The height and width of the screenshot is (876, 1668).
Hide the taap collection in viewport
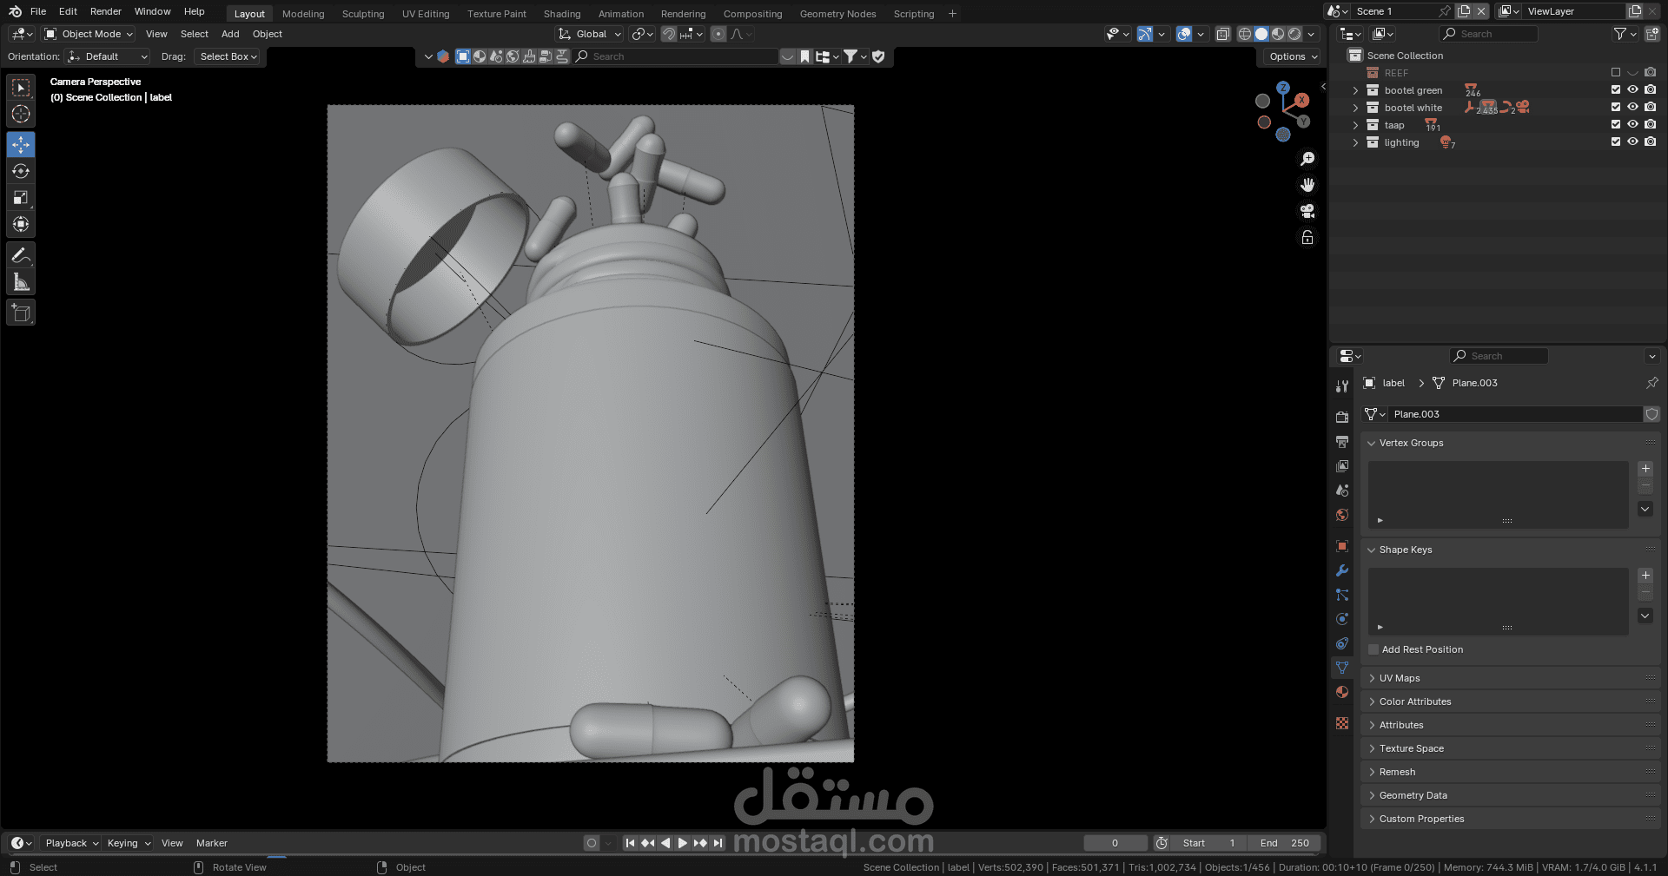pyautogui.click(x=1633, y=125)
